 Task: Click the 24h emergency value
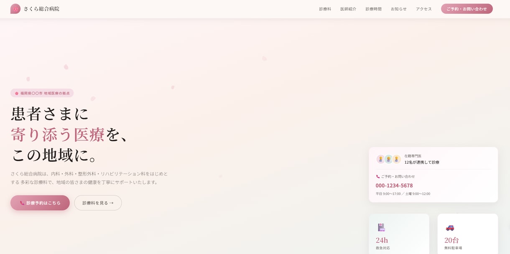tap(382, 240)
